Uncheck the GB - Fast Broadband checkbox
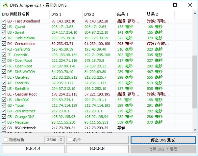This screenshot has width=198, height=156. [x=4, y=21]
